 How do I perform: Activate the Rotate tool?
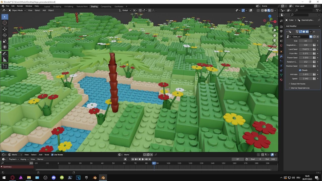(x=4, y=35)
